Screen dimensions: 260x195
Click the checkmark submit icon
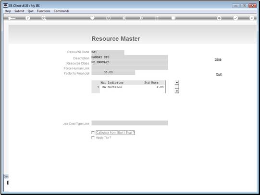pyautogui.click(x=235, y=18)
